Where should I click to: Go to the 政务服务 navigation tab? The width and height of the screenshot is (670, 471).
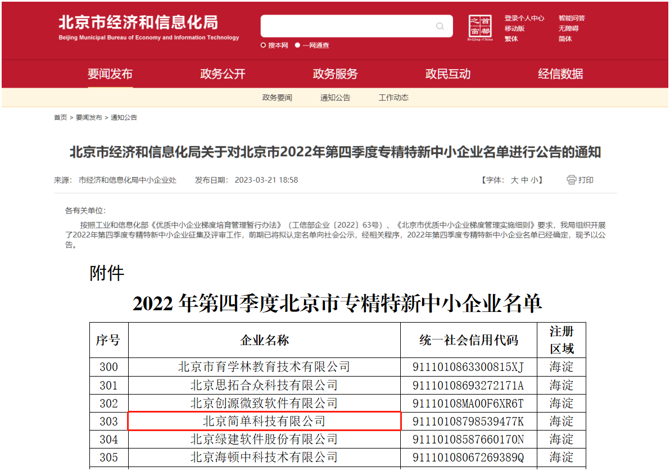[x=335, y=74]
